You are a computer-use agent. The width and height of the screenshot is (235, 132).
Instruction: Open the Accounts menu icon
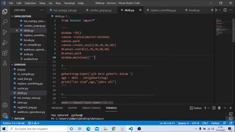(5, 105)
